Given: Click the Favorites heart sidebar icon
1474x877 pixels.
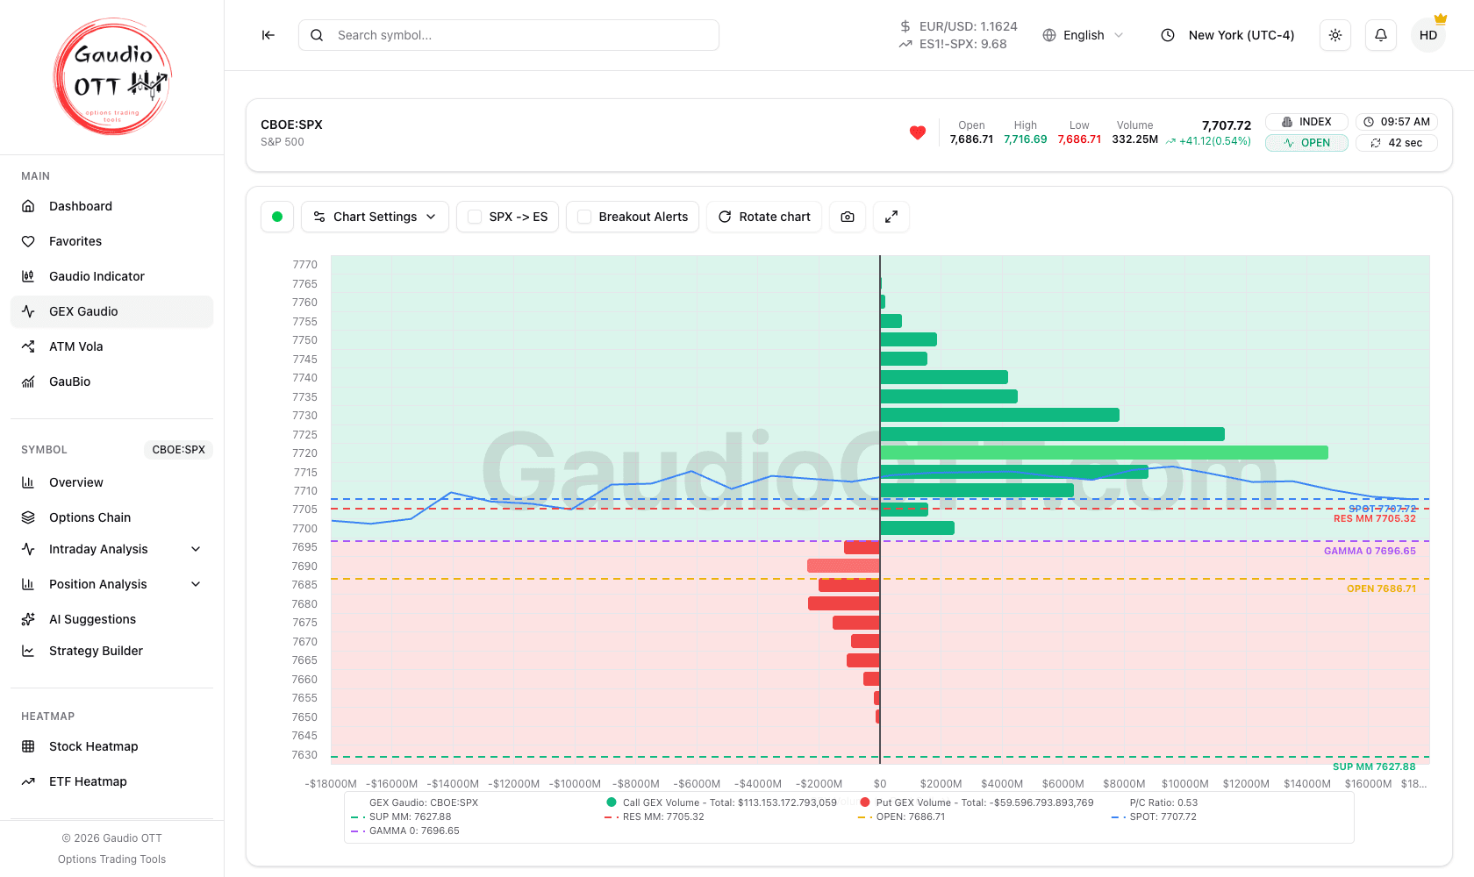Looking at the screenshot, I should (28, 241).
